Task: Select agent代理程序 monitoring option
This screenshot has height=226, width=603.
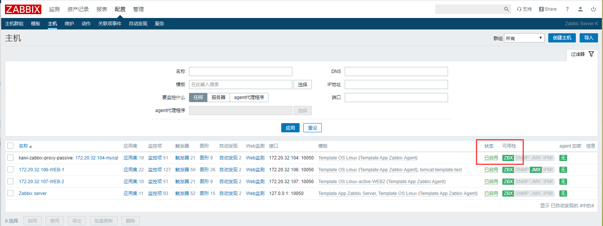Action: tap(249, 98)
